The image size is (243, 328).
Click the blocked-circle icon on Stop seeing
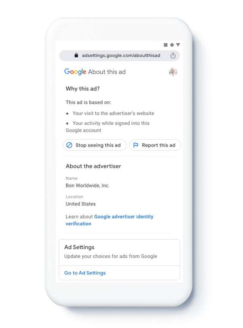pyautogui.click(x=69, y=145)
